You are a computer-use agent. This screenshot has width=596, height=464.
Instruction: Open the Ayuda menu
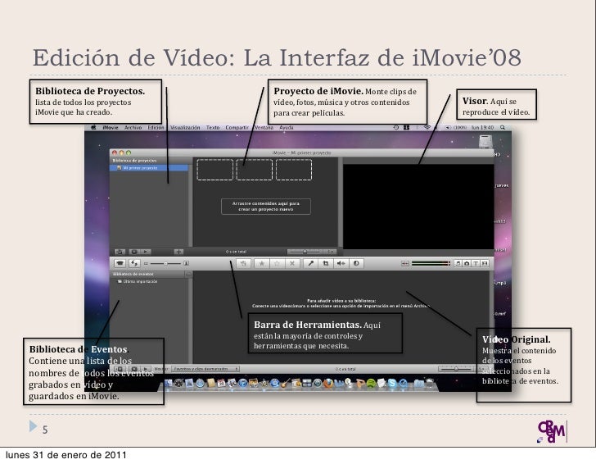pyautogui.click(x=287, y=128)
